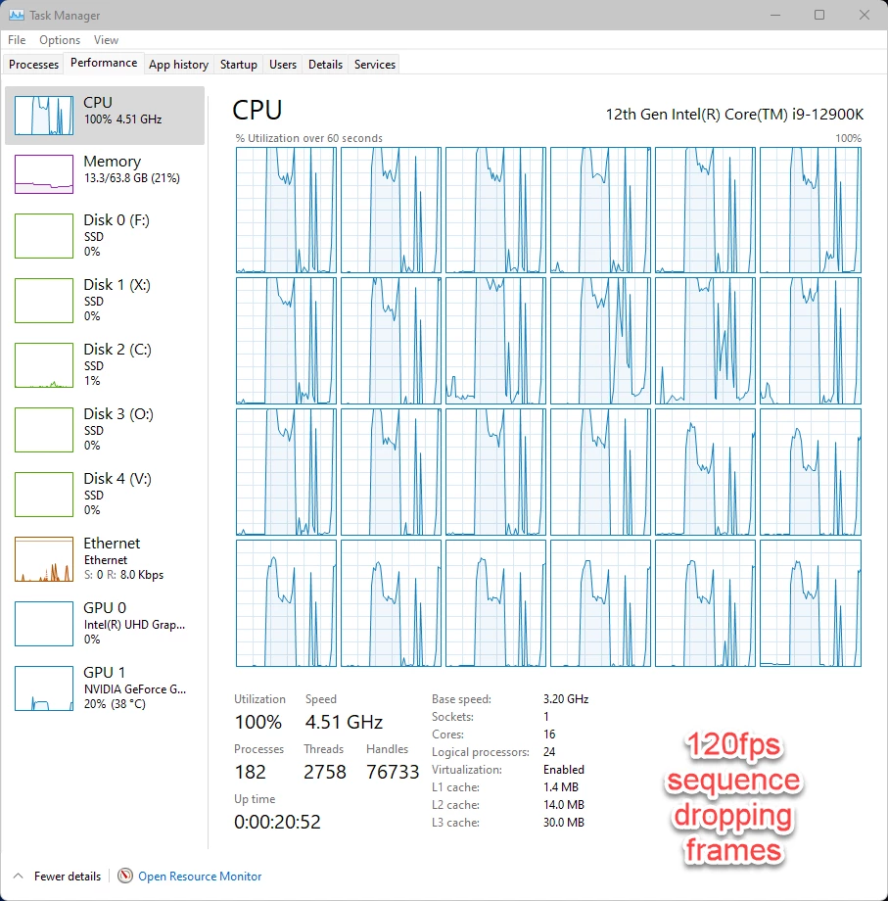Select the GPU 1 NVIDIA graph thumbnail
888x901 pixels.
pos(44,688)
